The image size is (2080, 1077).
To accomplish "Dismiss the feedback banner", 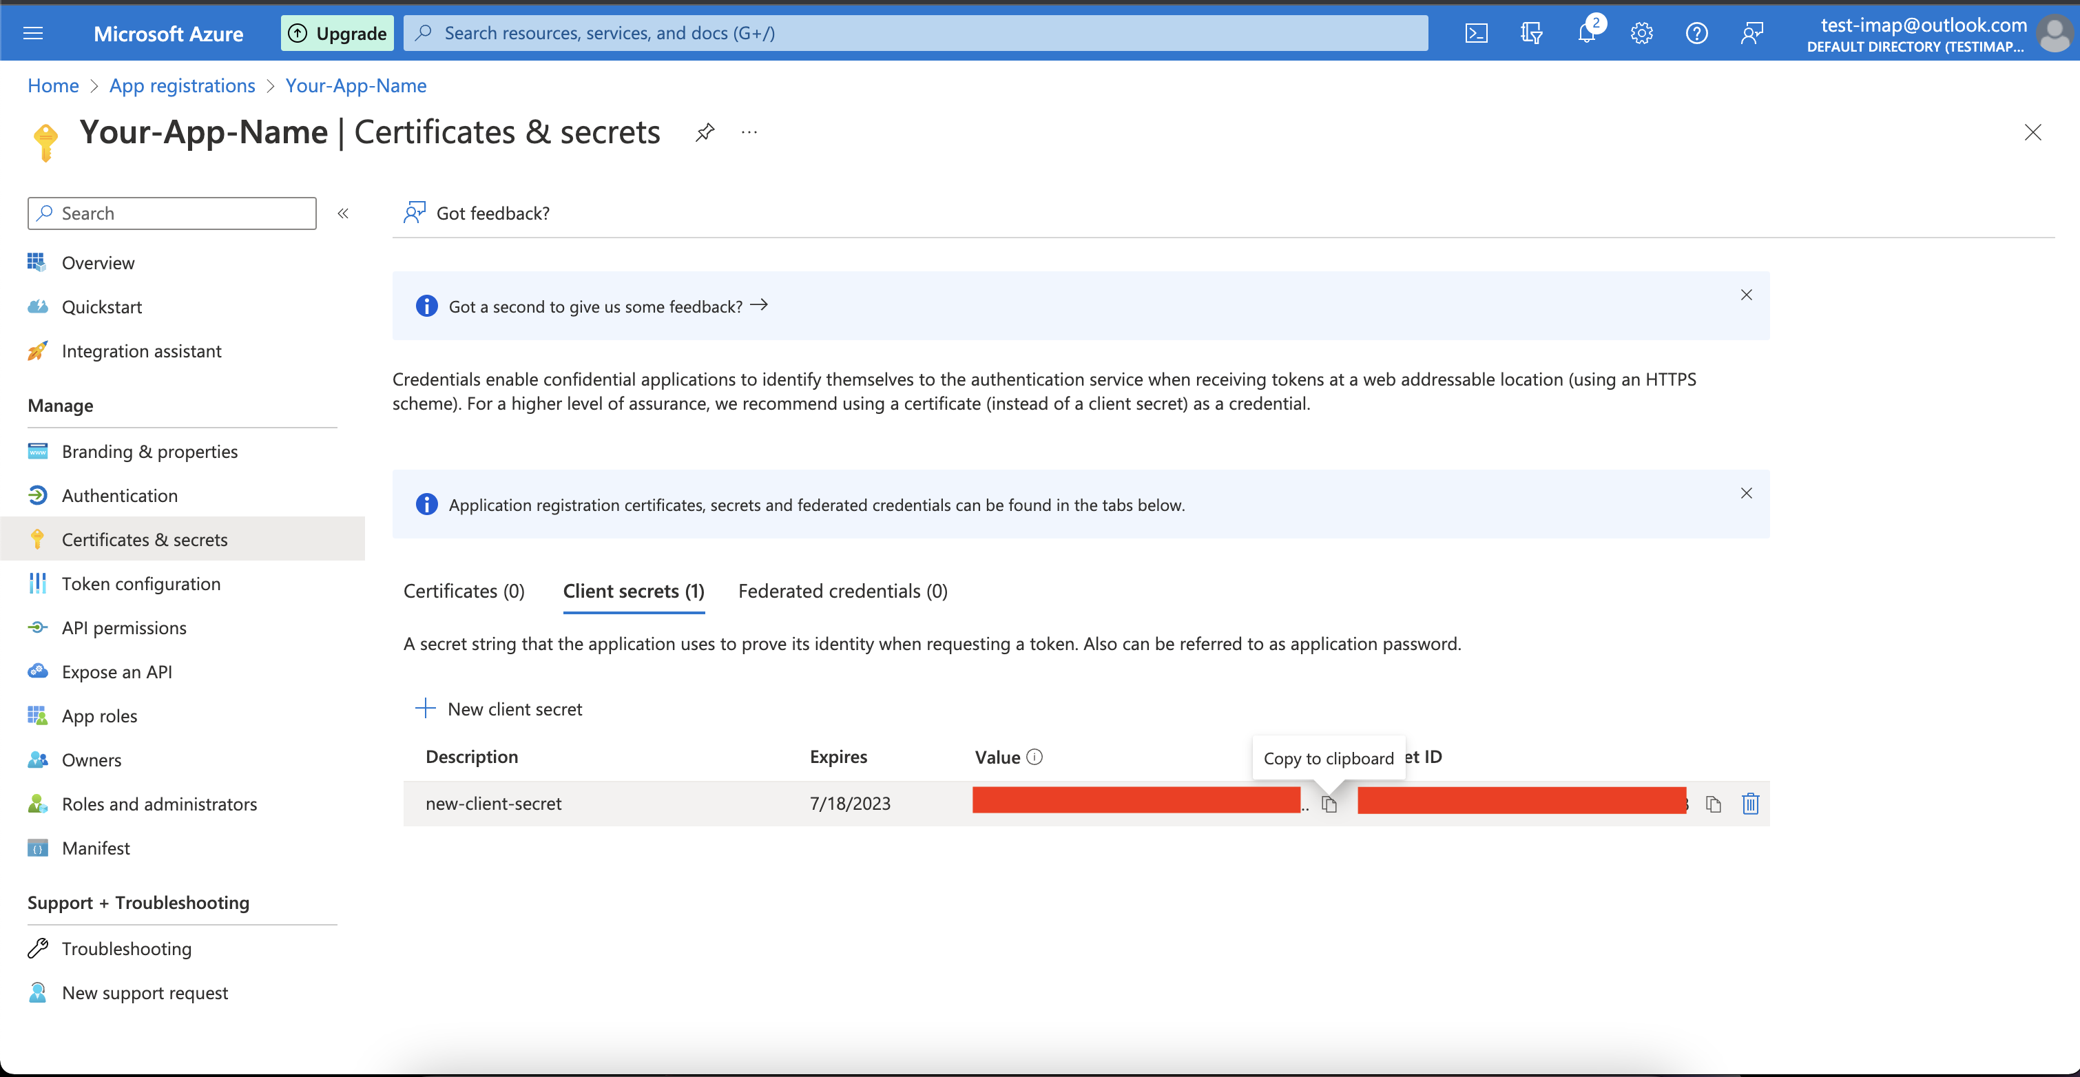I will pos(1746,294).
